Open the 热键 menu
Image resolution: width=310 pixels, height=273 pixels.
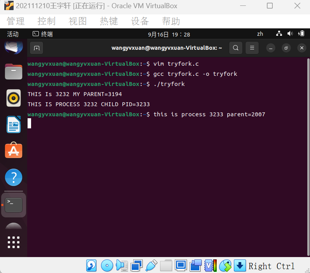click(109, 21)
